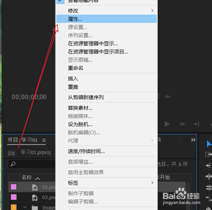Screen dimensions: 212x210
Task: Play the source monitor clip
Action: (x=167, y=124)
